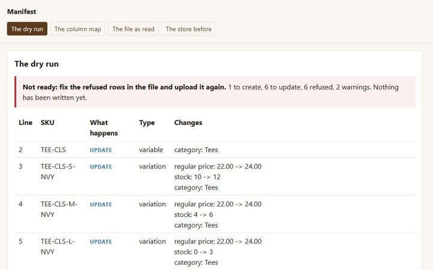Click the Changes column header
Viewport: 433px width, 270px height.
[188, 123]
